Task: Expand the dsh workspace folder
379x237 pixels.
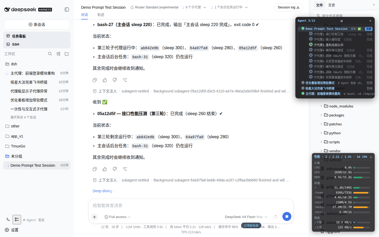Action: [x=37, y=64]
